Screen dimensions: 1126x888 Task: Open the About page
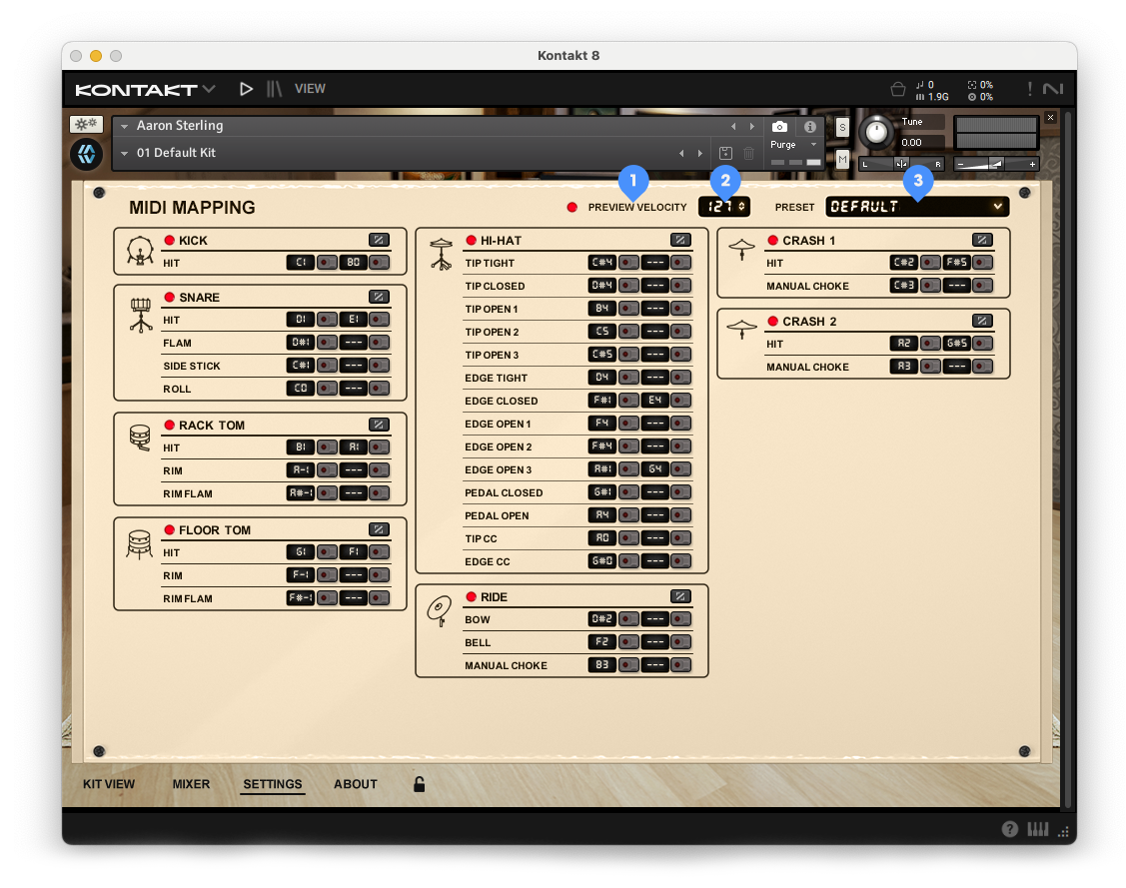coord(356,784)
